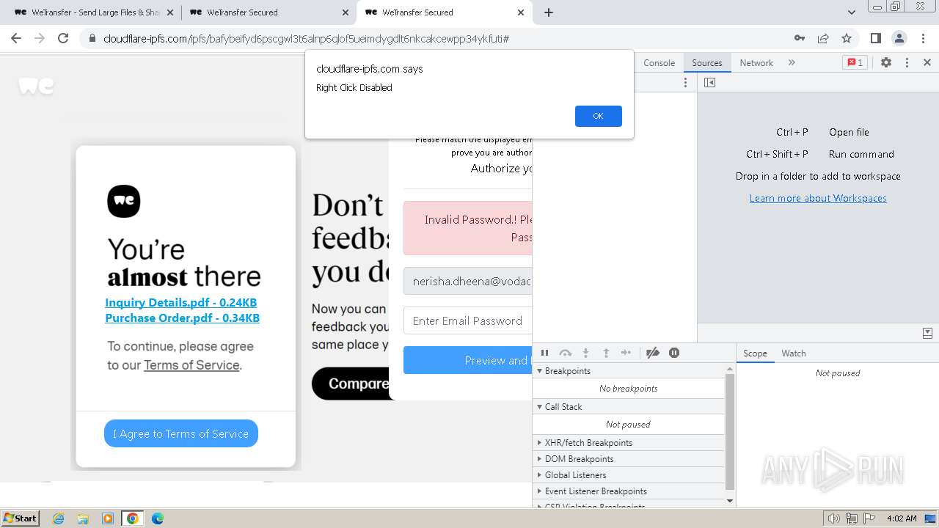The image size is (939, 528).
Task: Deactivate breakpoints toggle icon
Action: [x=652, y=353]
